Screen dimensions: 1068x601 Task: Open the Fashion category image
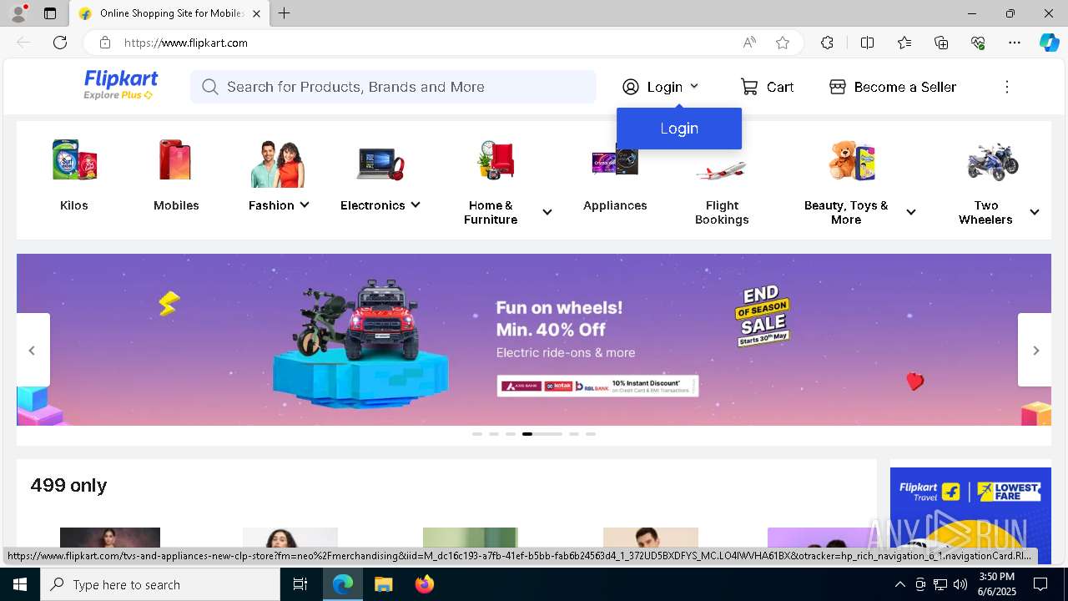point(278,164)
